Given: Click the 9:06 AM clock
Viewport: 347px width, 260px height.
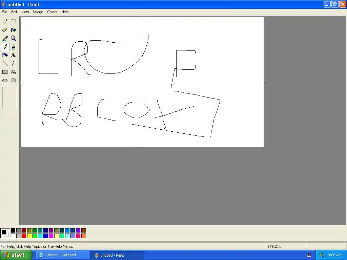Looking at the screenshot, I should (x=334, y=255).
